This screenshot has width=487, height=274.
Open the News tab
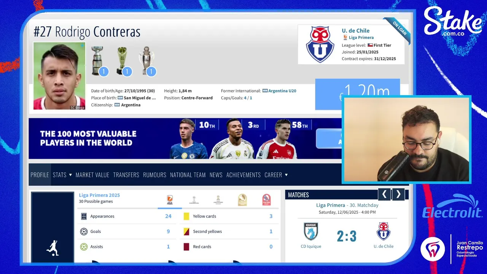tap(216, 175)
